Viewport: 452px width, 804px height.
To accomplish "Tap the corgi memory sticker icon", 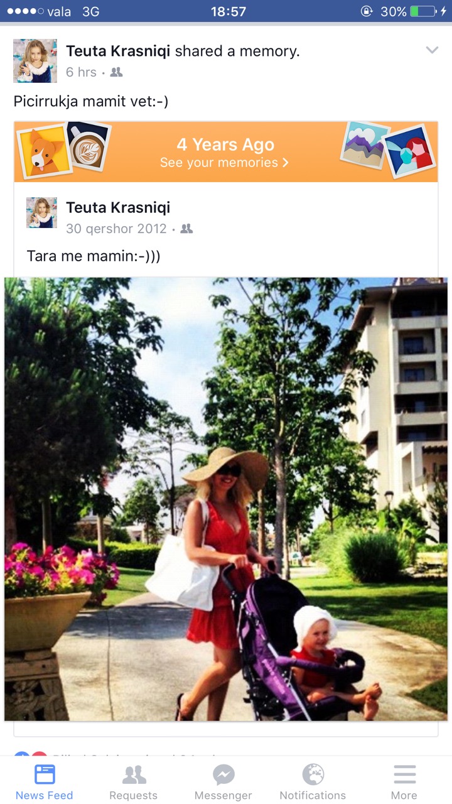I will [43, 151].
